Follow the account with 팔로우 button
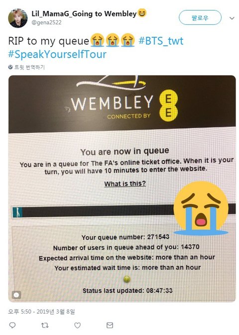 [200, 17]
